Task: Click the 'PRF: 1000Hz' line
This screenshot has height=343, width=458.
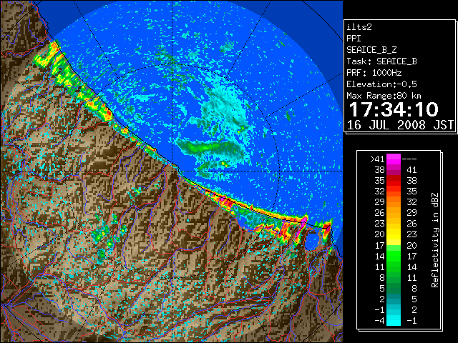Action: [x=374, y=73]
